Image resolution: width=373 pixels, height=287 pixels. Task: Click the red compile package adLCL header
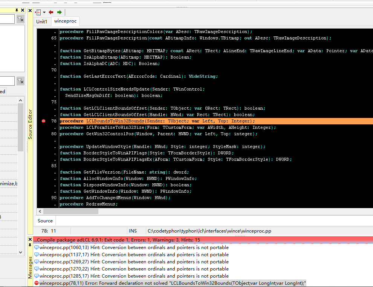pyautogui.click(x=203, y=240)
